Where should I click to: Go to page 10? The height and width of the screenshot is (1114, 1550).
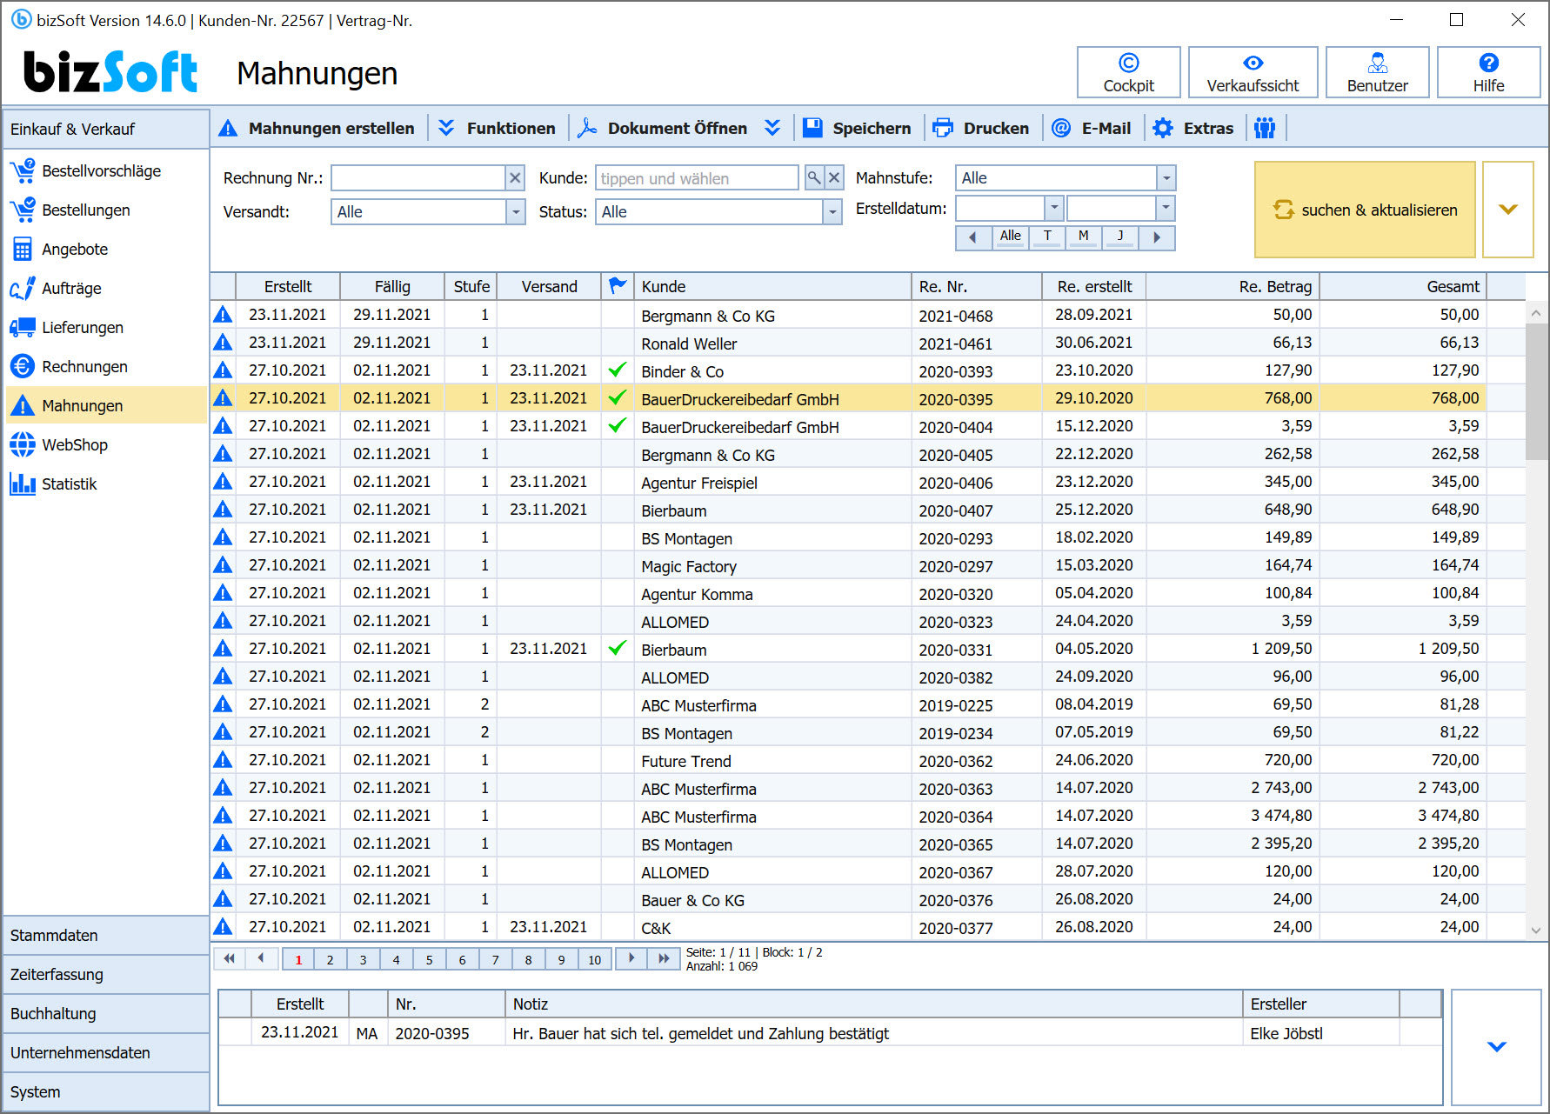point(594,959)
